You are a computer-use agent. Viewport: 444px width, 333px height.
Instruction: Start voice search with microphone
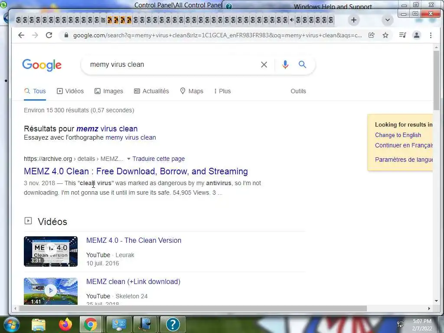pyautogui.click(x=285, y=65)
